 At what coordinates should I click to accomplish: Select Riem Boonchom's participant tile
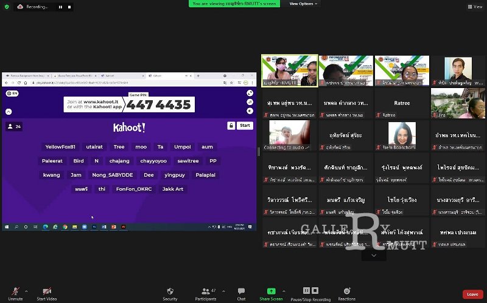pyautogui.click(x=402, y=135)
